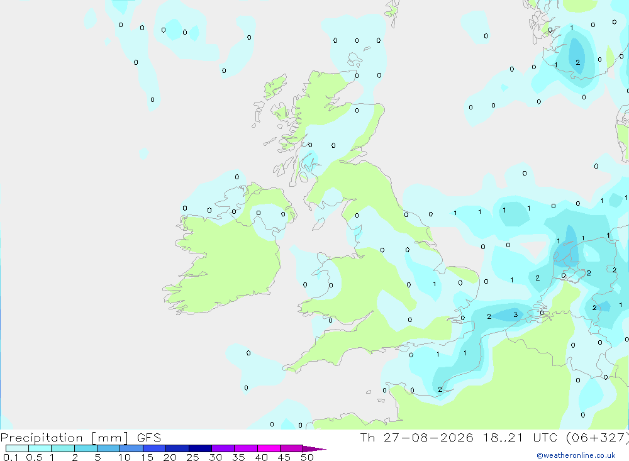Click the 5–10 mm legend color swatch
Screen dimensions: 629x461
pos(109,448)
